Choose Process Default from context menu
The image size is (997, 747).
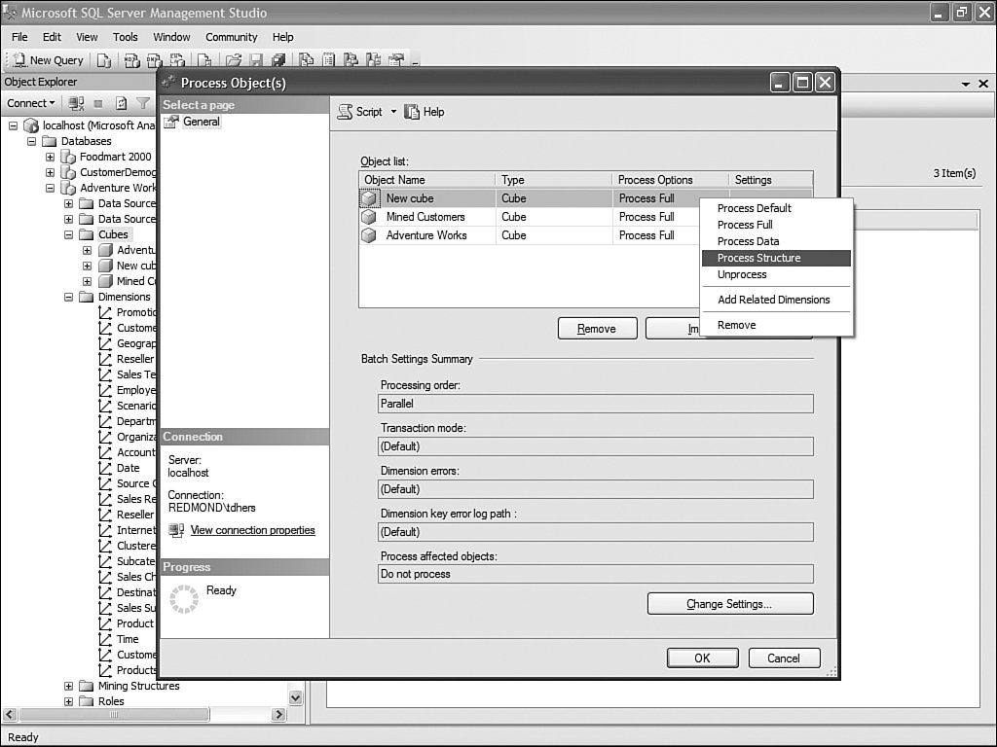[776, 208]
